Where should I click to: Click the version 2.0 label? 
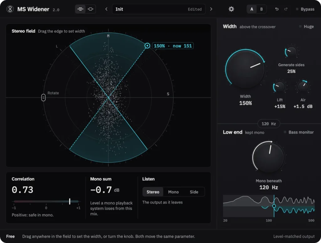point(56,10)
